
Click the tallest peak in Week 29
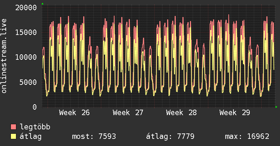pyautogui.click(x=229, y=15)
